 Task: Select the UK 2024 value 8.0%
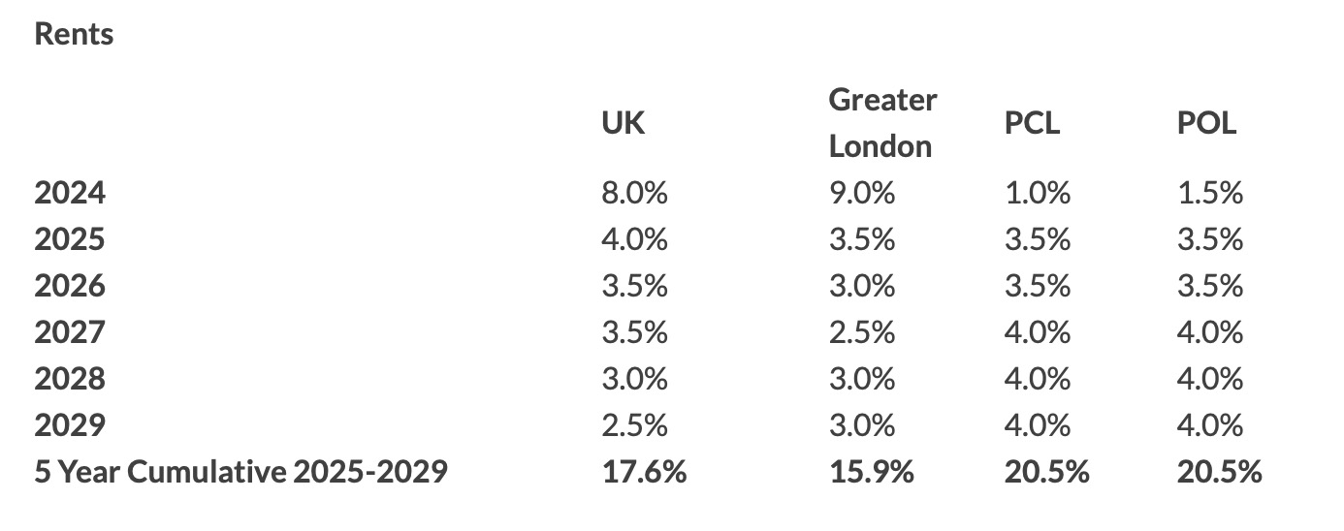tap(635, 193)
